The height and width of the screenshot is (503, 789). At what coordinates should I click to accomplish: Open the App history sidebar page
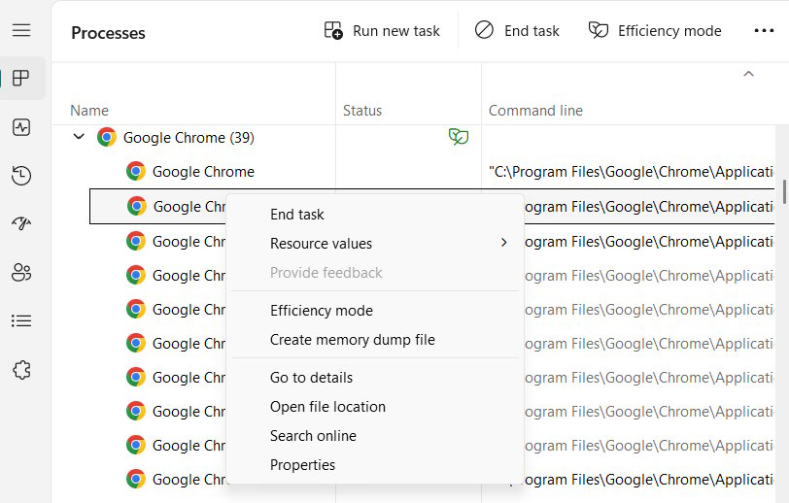pos(21,175)
